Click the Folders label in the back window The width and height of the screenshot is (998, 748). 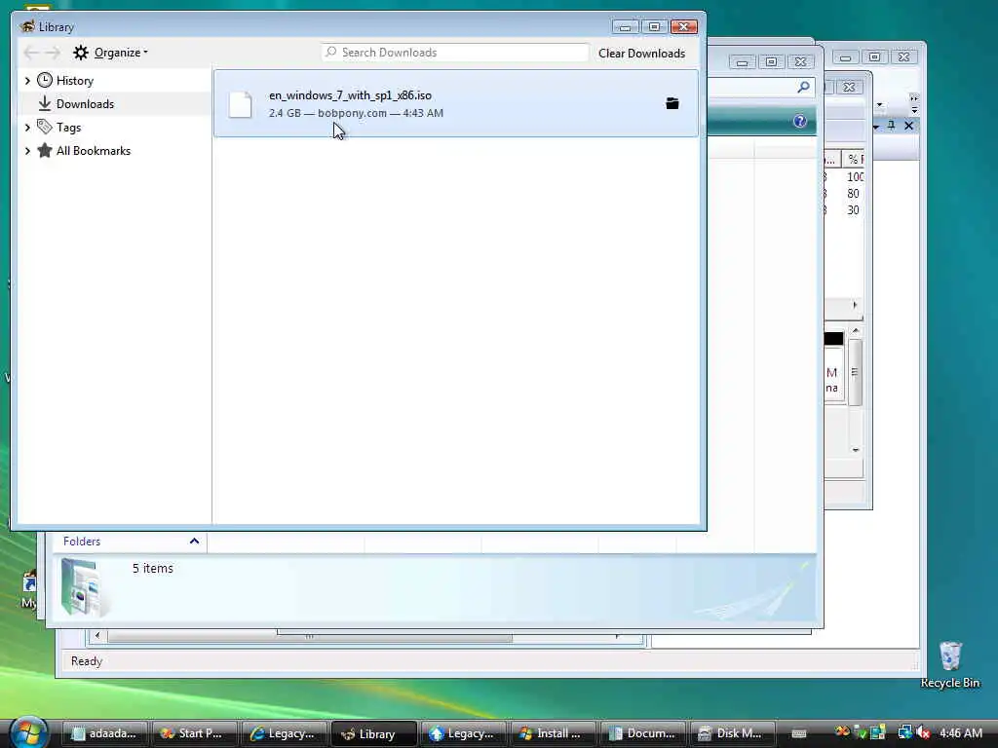pos(82,542)
